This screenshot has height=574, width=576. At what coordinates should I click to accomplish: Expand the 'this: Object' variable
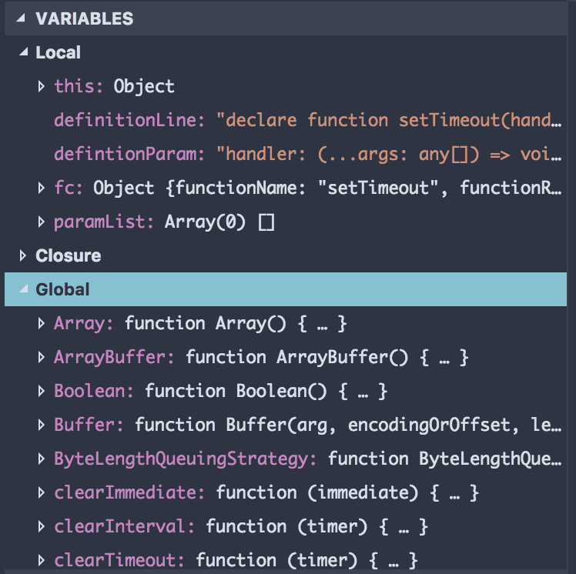42,86
